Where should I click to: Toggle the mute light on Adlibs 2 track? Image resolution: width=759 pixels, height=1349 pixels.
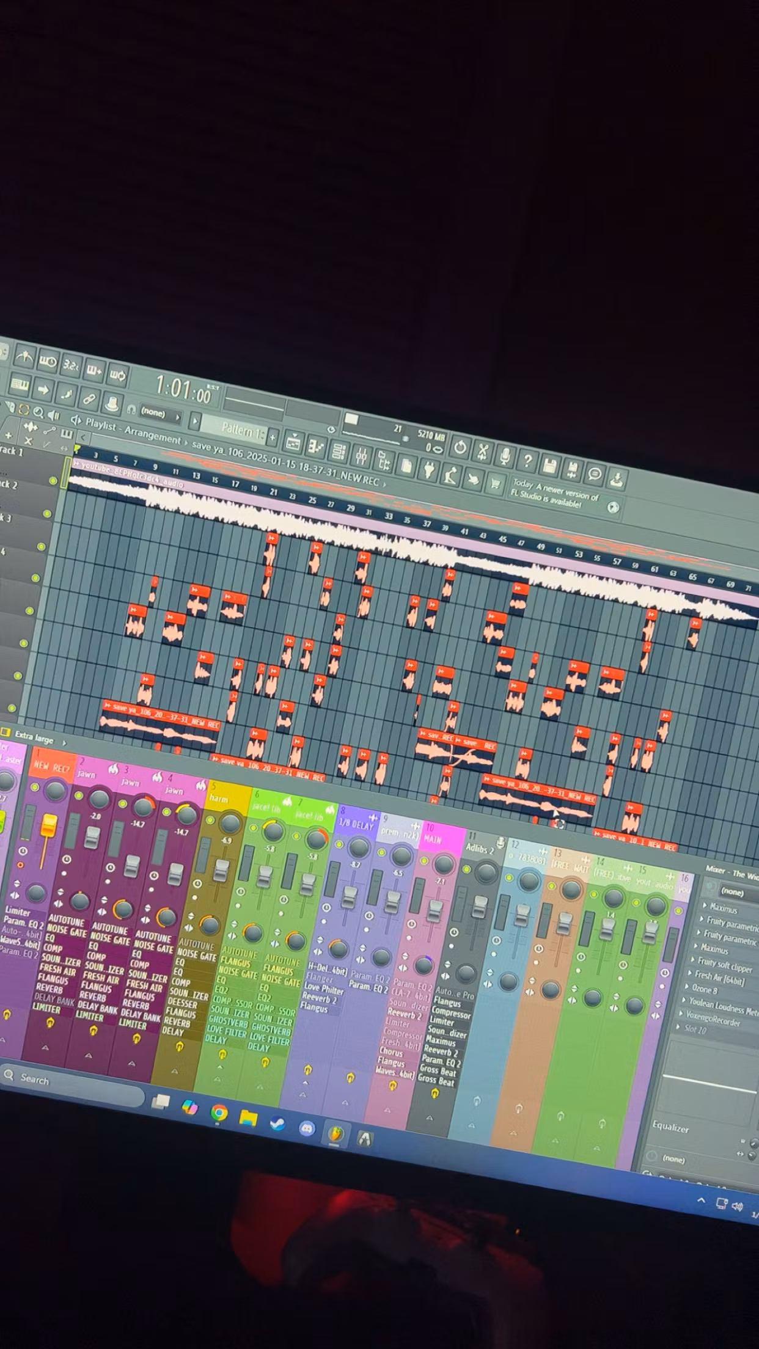pyautogui.click(x=466, y=870)
